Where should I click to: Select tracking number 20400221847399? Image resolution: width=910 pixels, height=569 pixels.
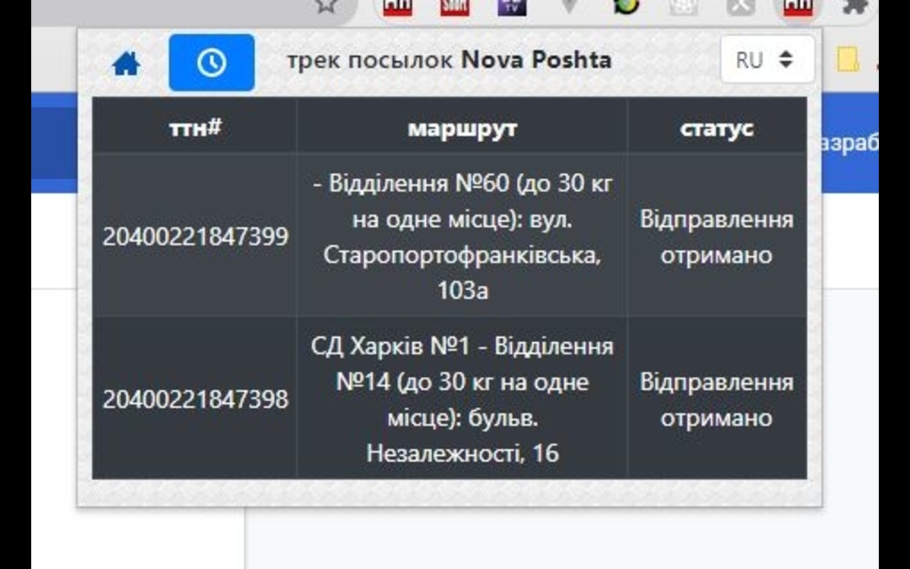196,236
